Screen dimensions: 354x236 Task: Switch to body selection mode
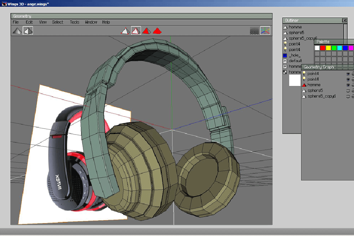tap(157, 31)
